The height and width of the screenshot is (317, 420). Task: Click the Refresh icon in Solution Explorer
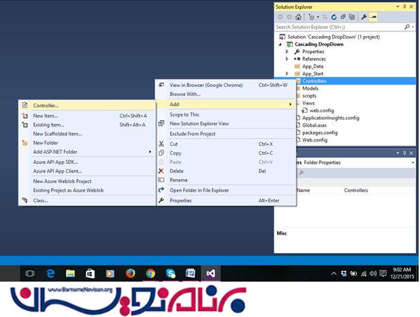(334, 17)
